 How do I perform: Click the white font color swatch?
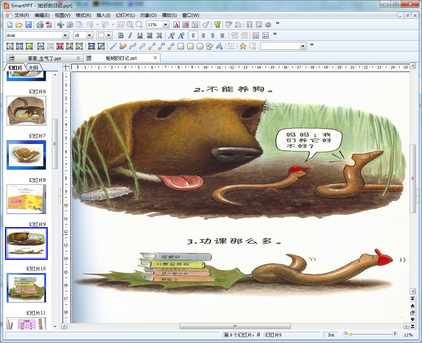(x=101, y=35)
